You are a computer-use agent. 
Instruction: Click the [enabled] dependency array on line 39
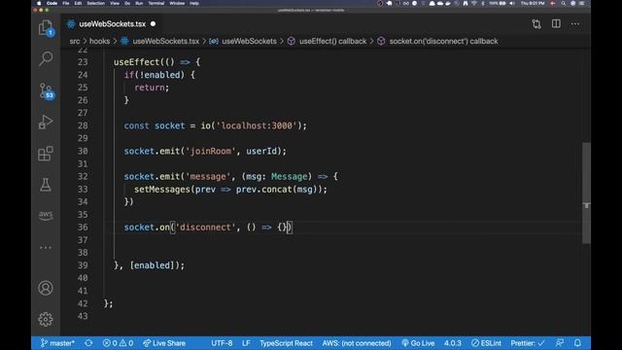(x=152, y=265)
